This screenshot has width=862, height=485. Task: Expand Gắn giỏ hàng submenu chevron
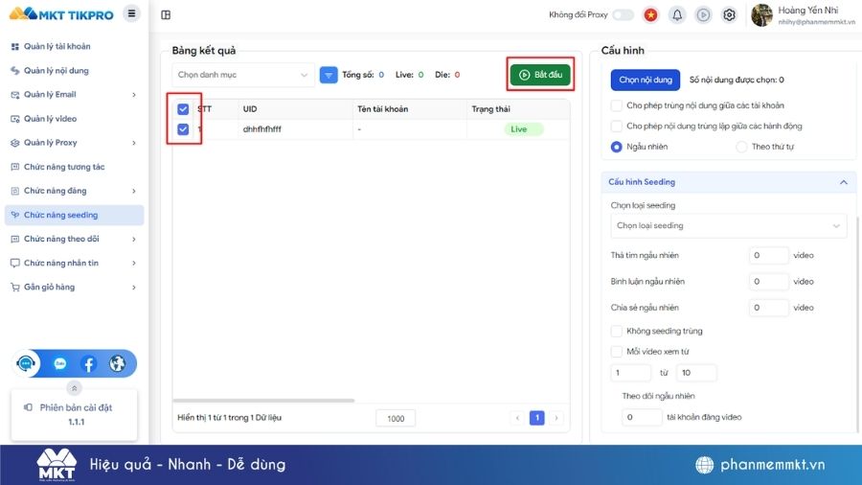[133, 288]
